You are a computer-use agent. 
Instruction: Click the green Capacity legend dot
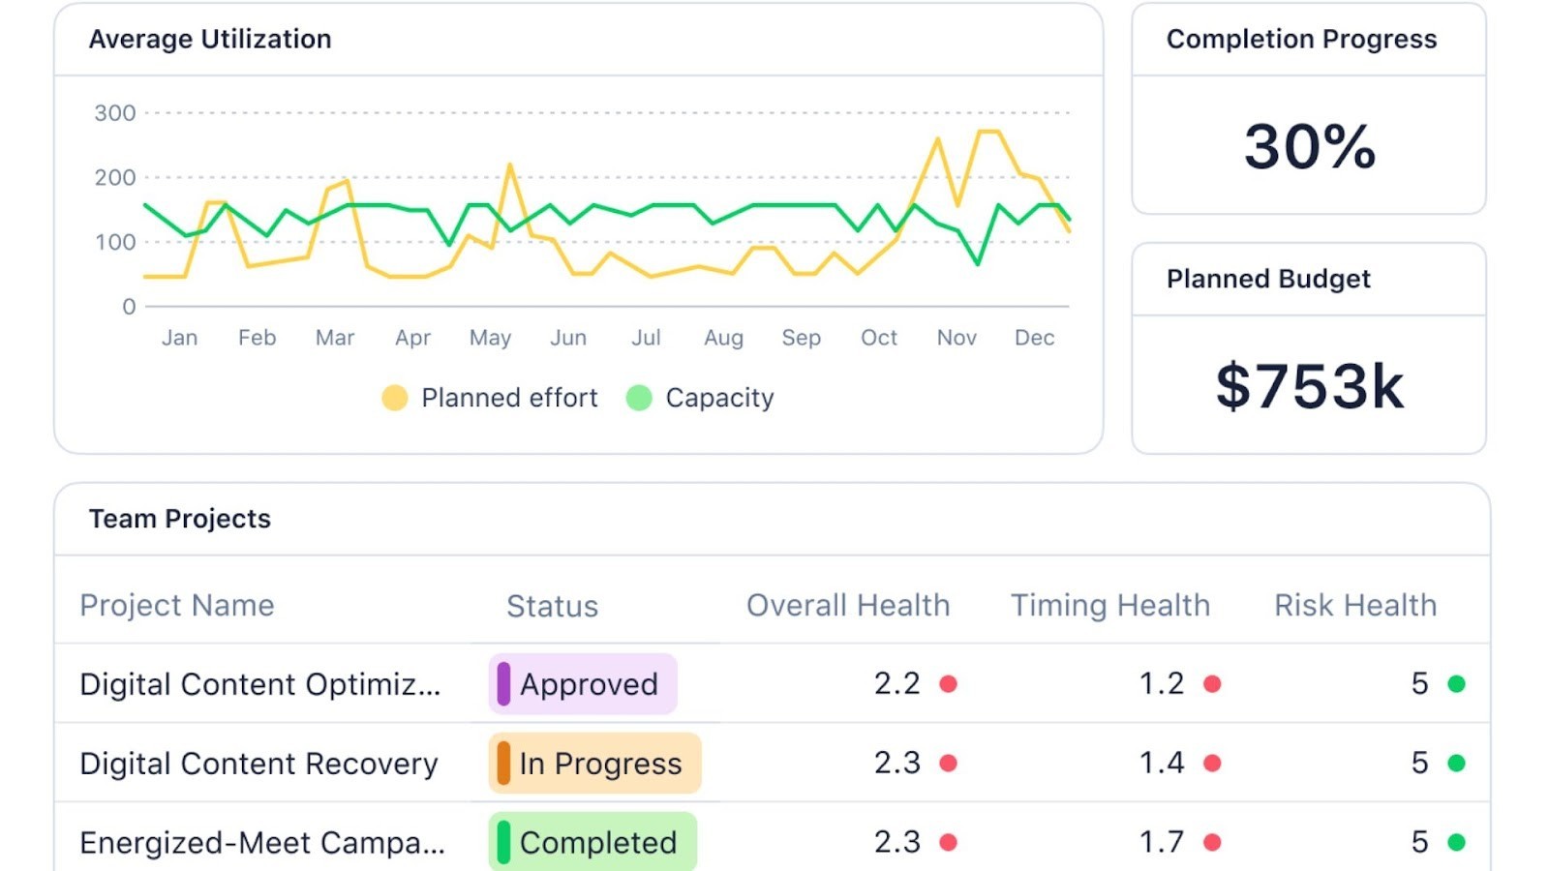tap(638, 397)
